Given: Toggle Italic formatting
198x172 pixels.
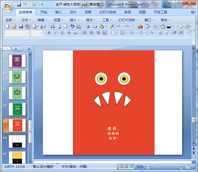Looking at the screenshot, I should [55, 33].
